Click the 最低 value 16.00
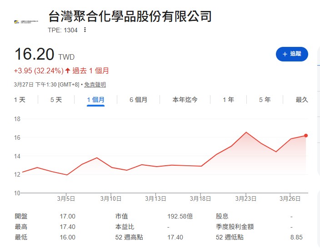The image size is (320, 249). click(x=67, y=237)
